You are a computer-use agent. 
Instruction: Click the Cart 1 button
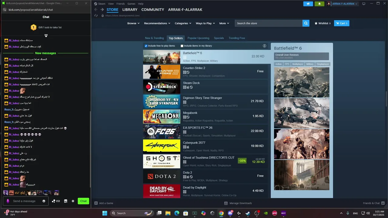pos(342,23)
